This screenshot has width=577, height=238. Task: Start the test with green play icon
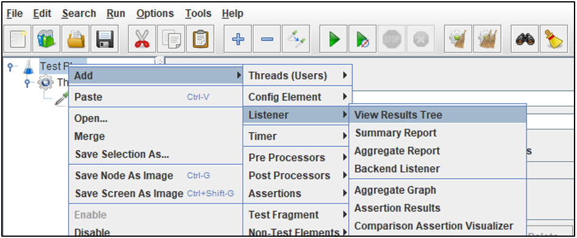(x=333, y=39)
